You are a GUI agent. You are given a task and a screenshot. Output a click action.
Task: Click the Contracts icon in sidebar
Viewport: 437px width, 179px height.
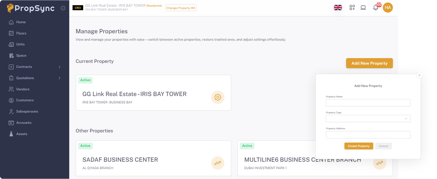click(x=11, y=67)
